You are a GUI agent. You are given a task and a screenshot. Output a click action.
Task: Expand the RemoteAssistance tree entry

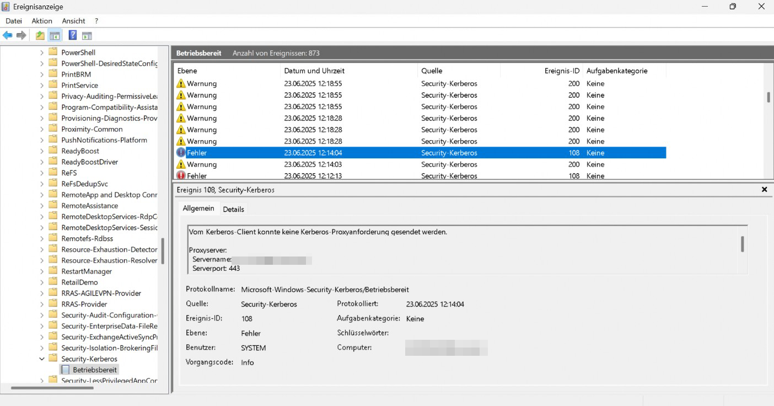[41, 205]
